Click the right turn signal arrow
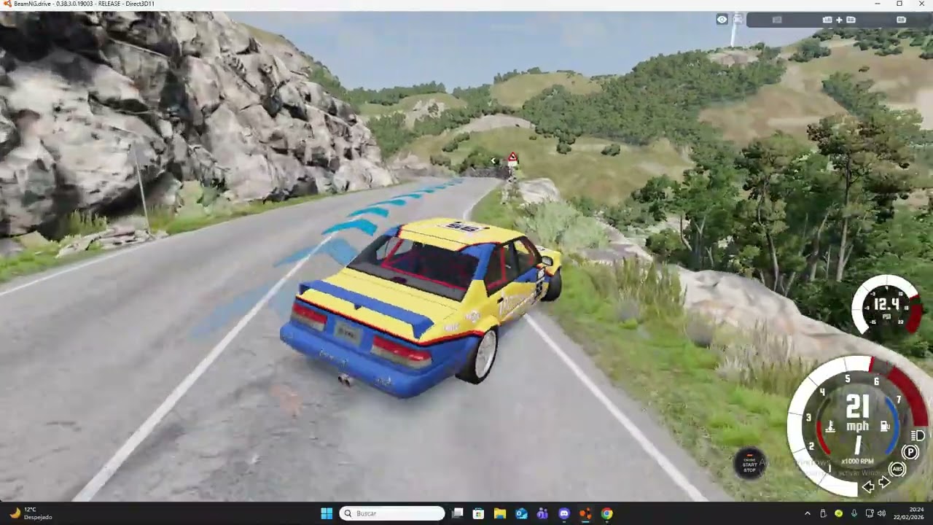933x525 pixels. point(884,482)
